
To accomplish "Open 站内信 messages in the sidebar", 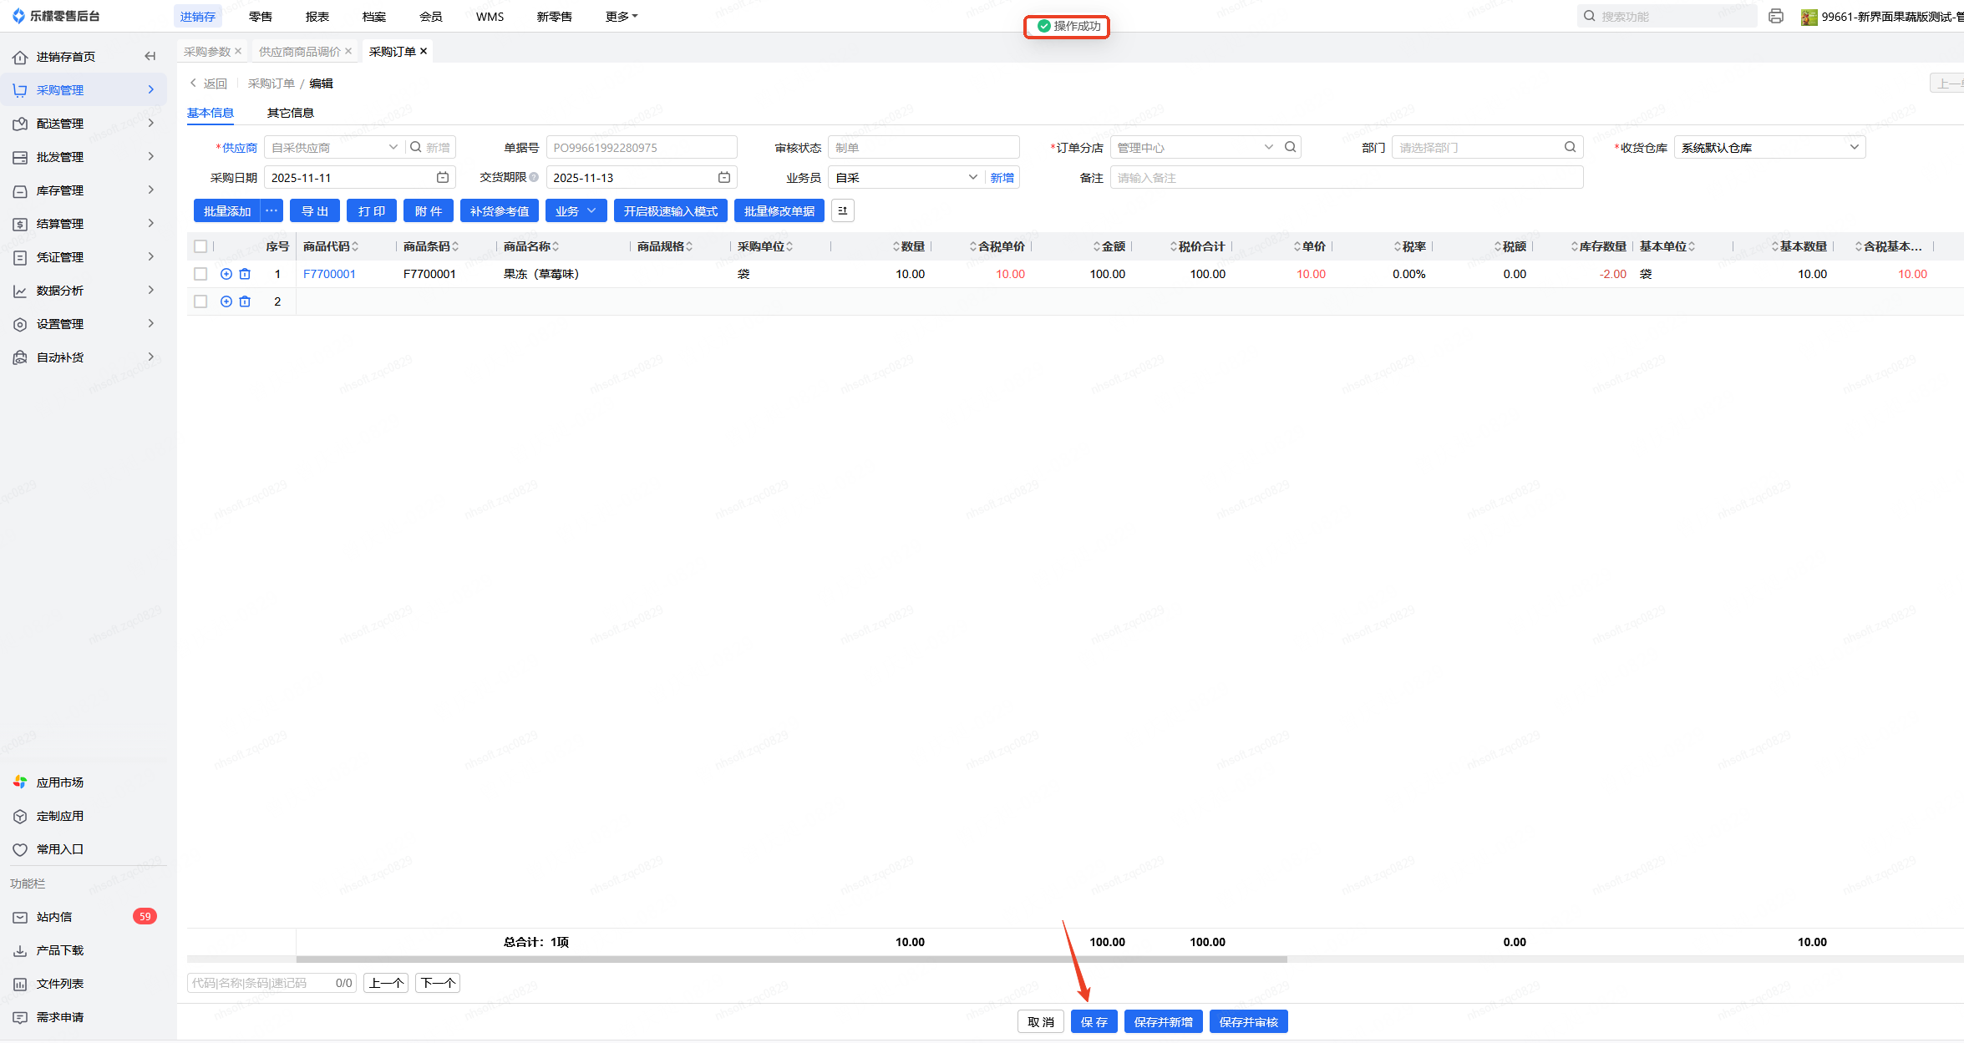I will pyautogui.click(x=54, y=917).
